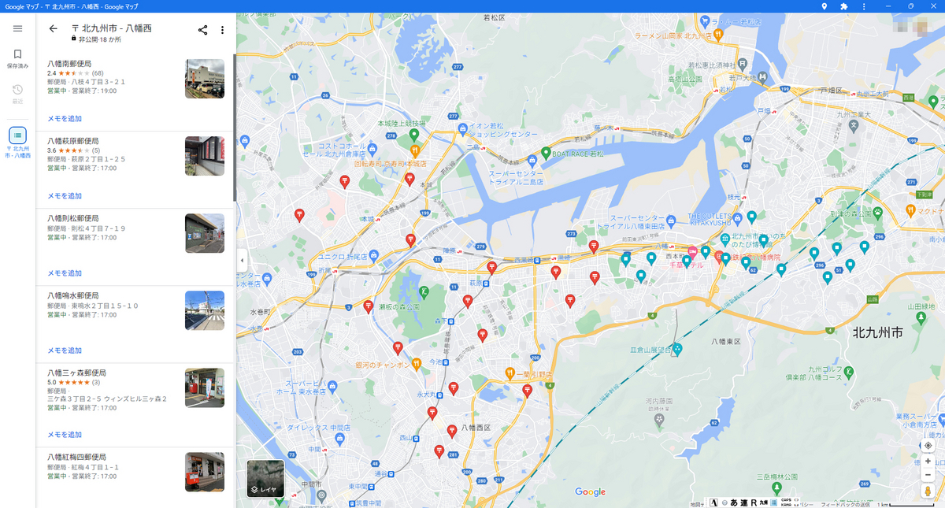This screenshot has width=945, height=508.
Task: Add a memo to 八幡南郵便局
Action: [x=65, y=119]
